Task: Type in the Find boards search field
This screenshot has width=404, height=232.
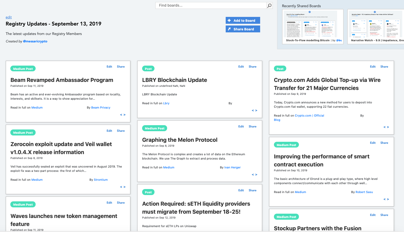Action: point(211,5)
